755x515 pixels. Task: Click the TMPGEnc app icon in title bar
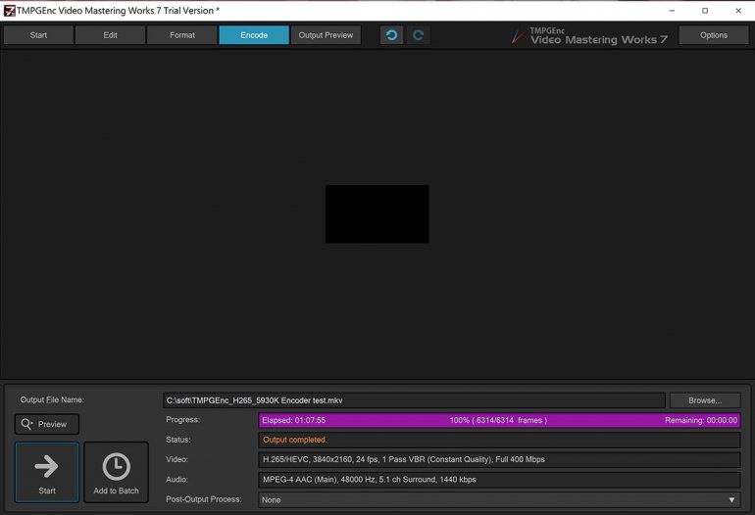pyautogui.click(x=9, y=11)
